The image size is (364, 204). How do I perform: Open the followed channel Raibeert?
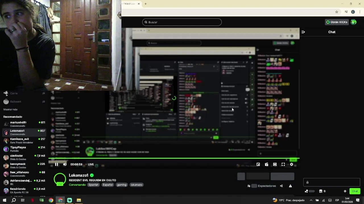[x=24, y=101]
